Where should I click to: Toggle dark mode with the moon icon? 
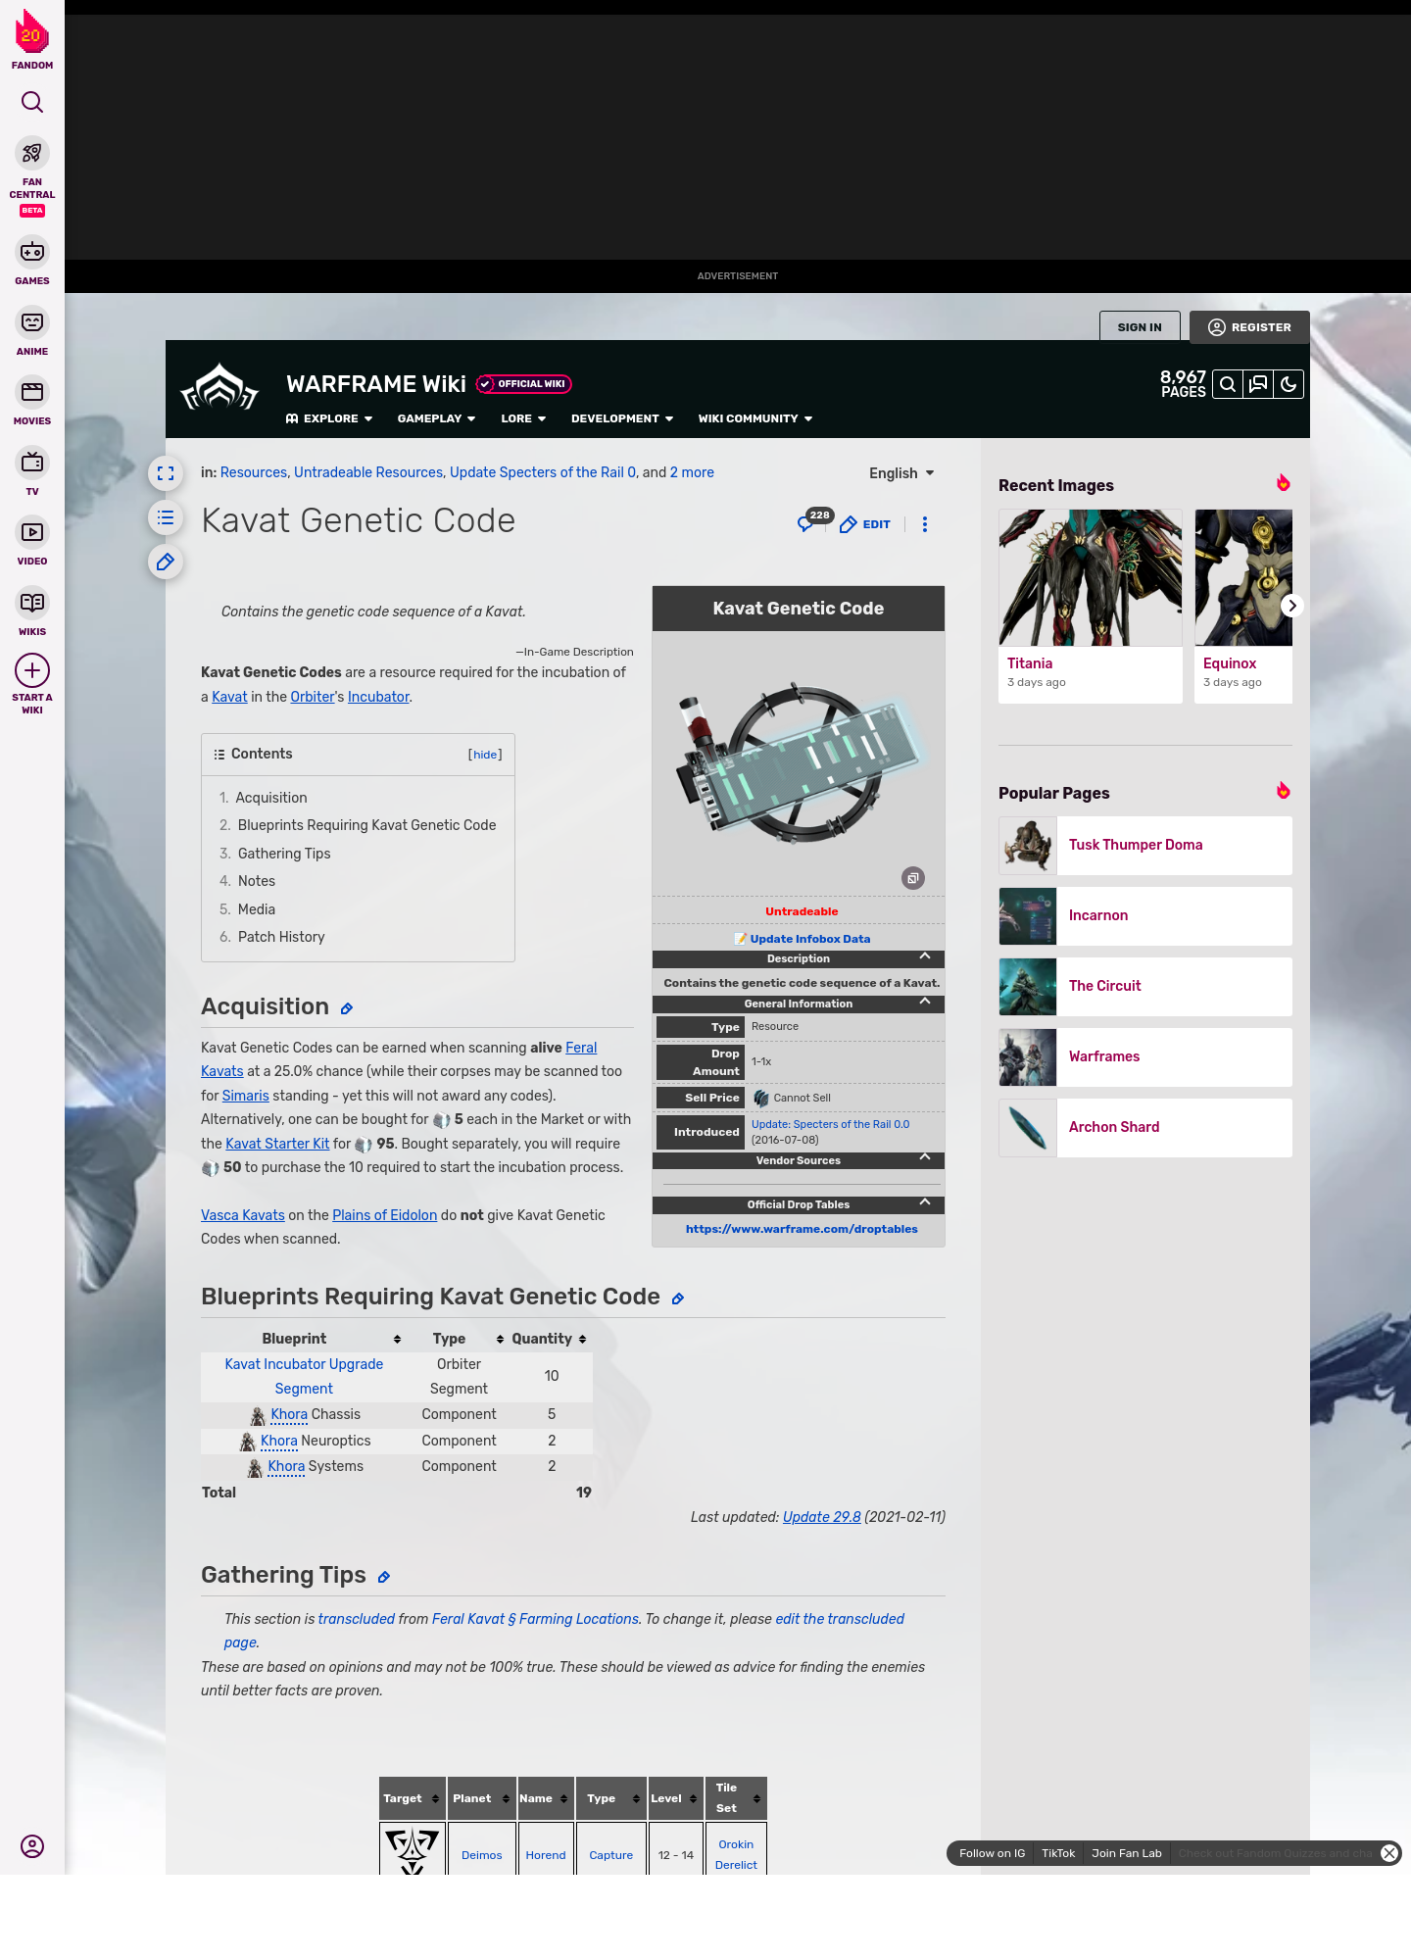pos(1289,384)
